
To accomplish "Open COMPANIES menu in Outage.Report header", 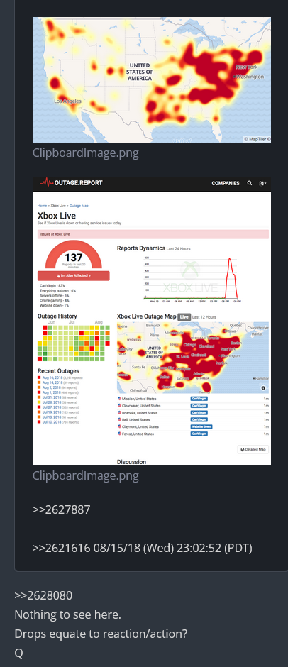I will point(226,183).
